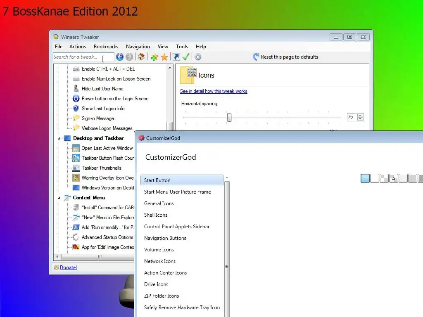Click the PowerShell icon beside Add 'Run or modify...'
423x317 pixels.
[x=76, y=227]
